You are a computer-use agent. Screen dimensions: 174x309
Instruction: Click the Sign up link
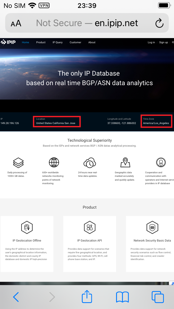pyautogui.click(x=164, y=42)
